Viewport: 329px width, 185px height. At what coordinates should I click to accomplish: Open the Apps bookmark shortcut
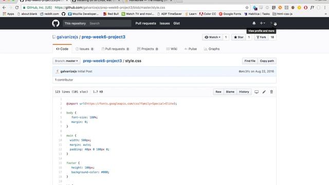point(8,14)
